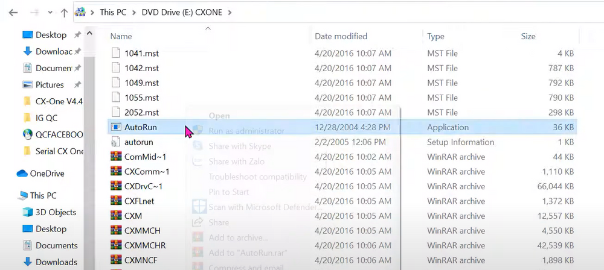Open Documents under This PC

(50, 245)
